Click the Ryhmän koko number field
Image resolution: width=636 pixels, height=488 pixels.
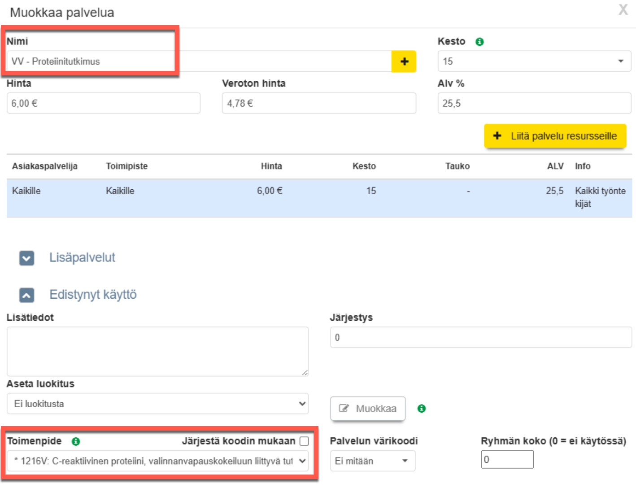coord(507,460)
